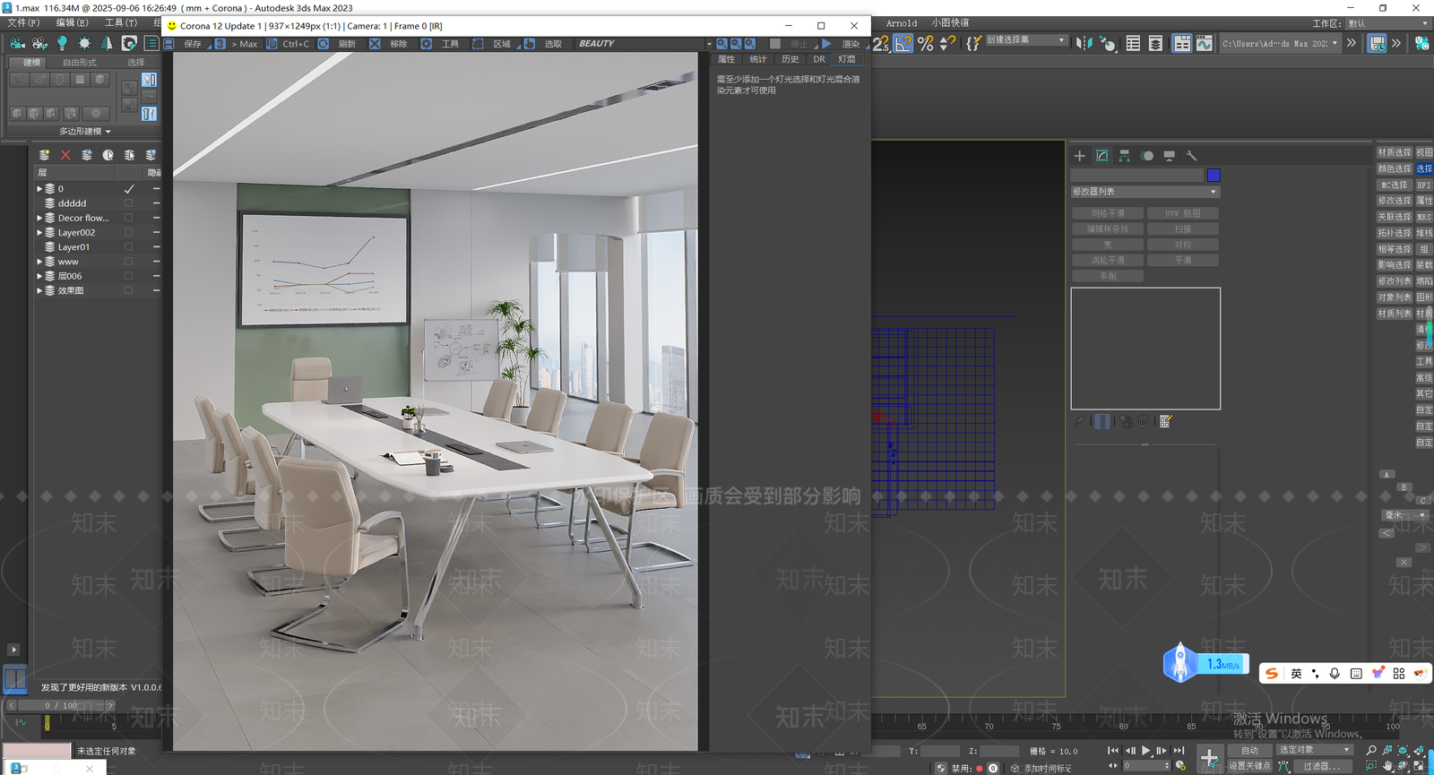Toggle the hide dash for layer 0
This screenshot has width=1434, height=775.
pos(156,189)
